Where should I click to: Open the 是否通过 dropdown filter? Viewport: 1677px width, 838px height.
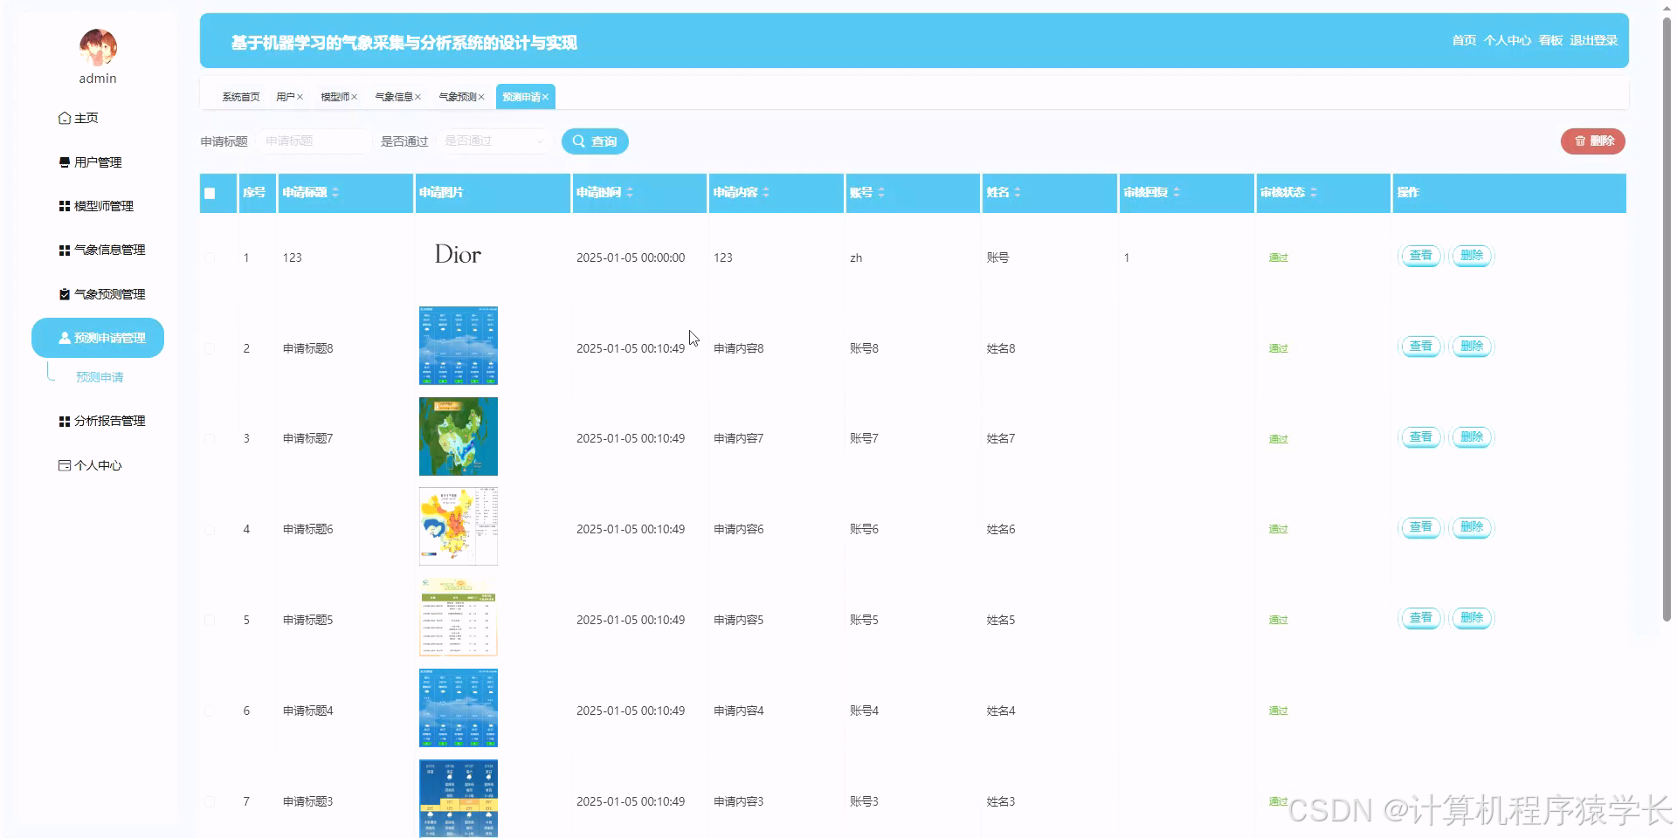(494, 141)
